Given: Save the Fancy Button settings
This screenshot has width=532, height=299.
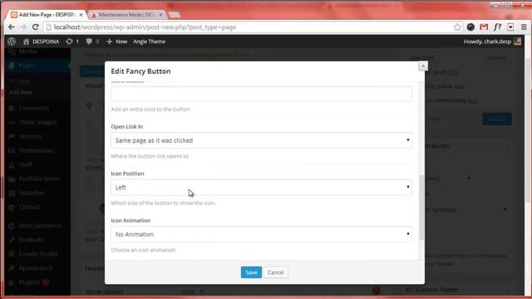Looking at the screenshot, I should pyautogui.click(x=251, y=272).
